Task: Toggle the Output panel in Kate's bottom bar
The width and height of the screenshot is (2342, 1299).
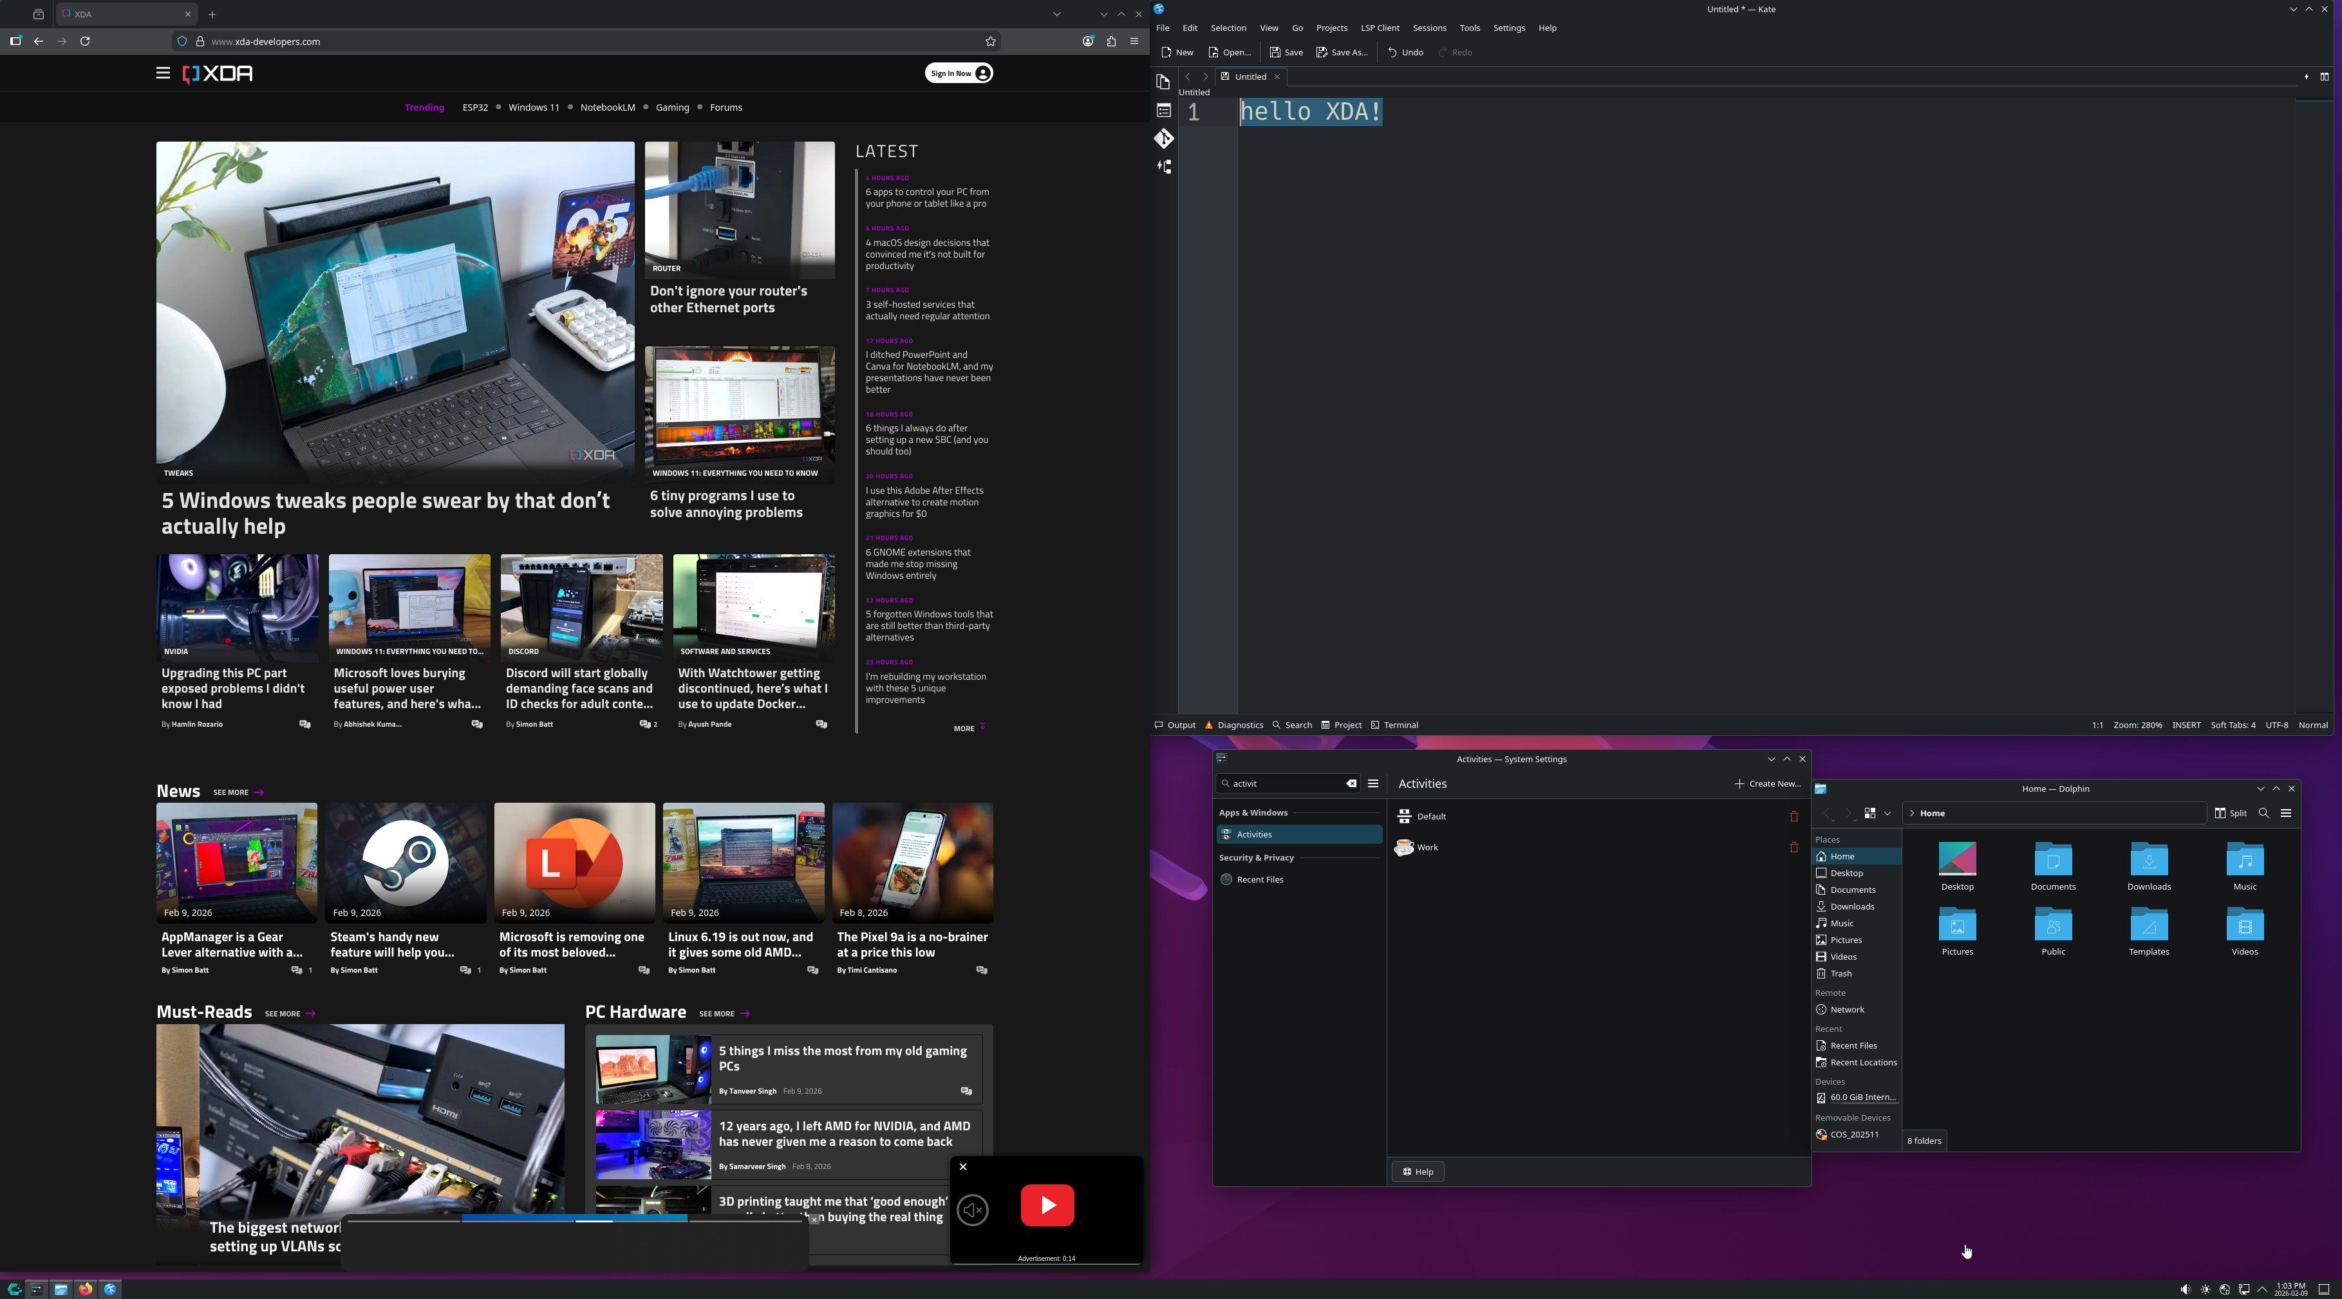Action: tap(1175, 725)
